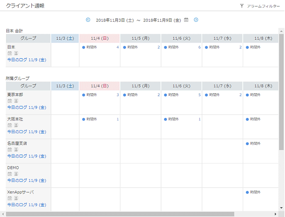This screenshot has width=285, height=217.
Task: Open 今日のログ link for 日本
Action: point(27,60)
